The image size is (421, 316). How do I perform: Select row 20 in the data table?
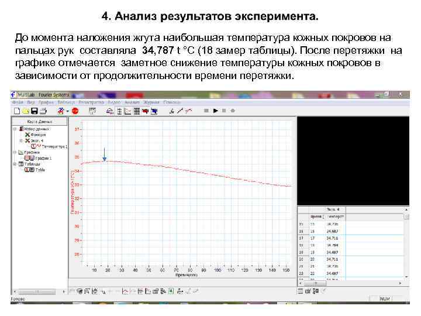pyautogui.click(x=350, y=259)
